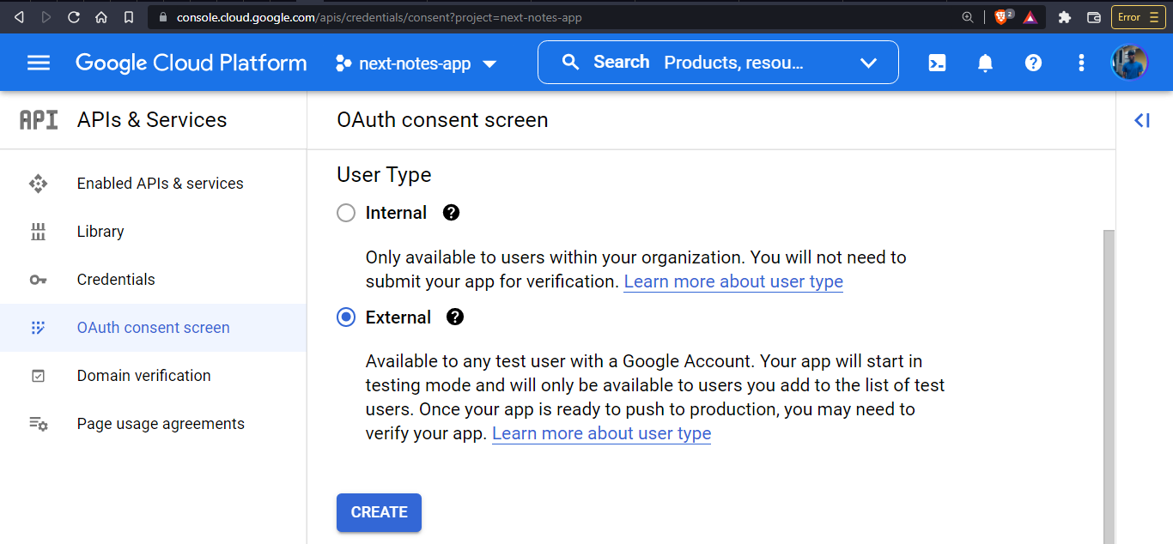The image size is (1173, 544).
Task: Open Learn more link under External
Action: point(601,433)
